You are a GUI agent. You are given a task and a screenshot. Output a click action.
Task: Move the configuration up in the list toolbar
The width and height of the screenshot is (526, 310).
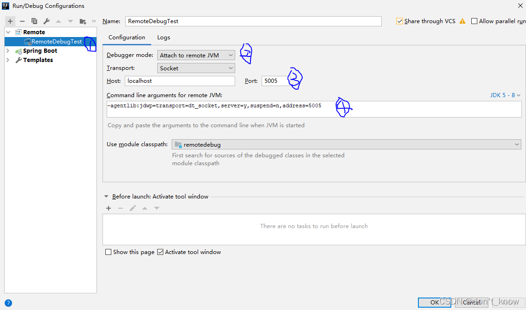tap(58, 21)
